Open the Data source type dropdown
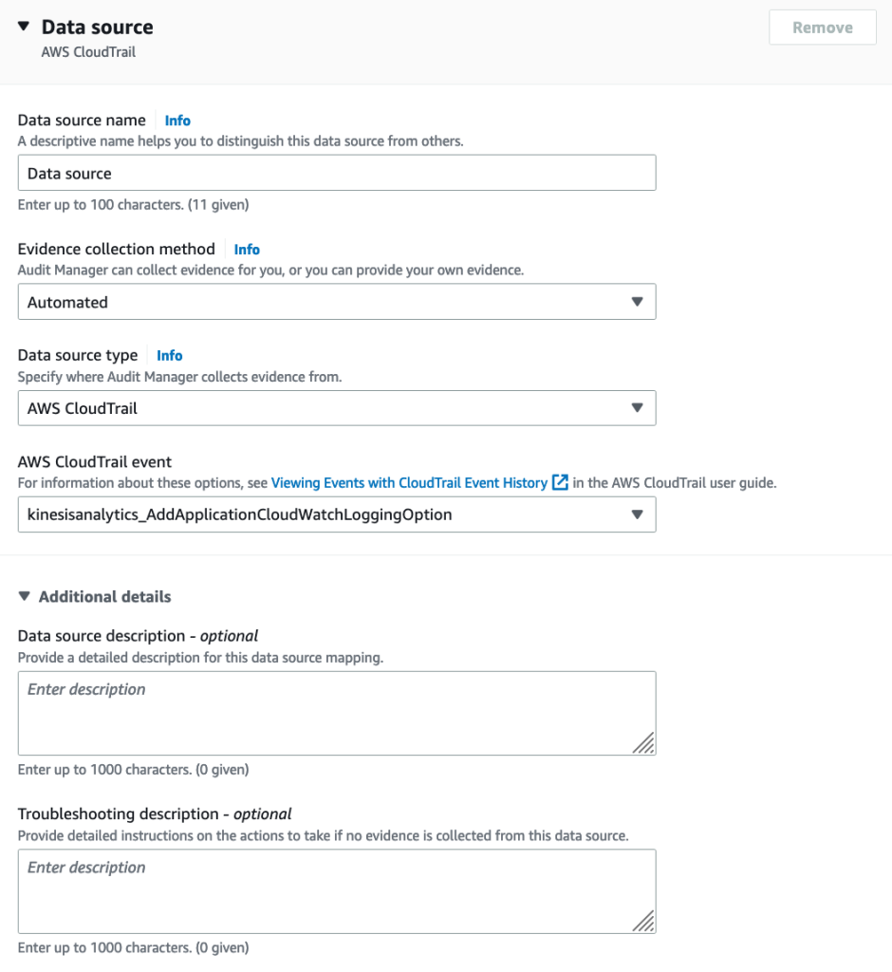The image size is (892, 972). click(x=337, y=407)
